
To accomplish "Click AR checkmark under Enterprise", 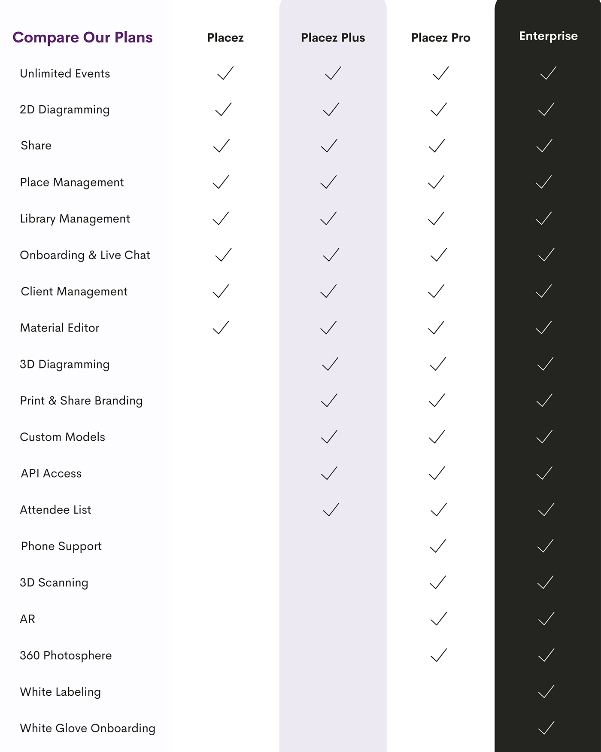I will coord(546,619).
